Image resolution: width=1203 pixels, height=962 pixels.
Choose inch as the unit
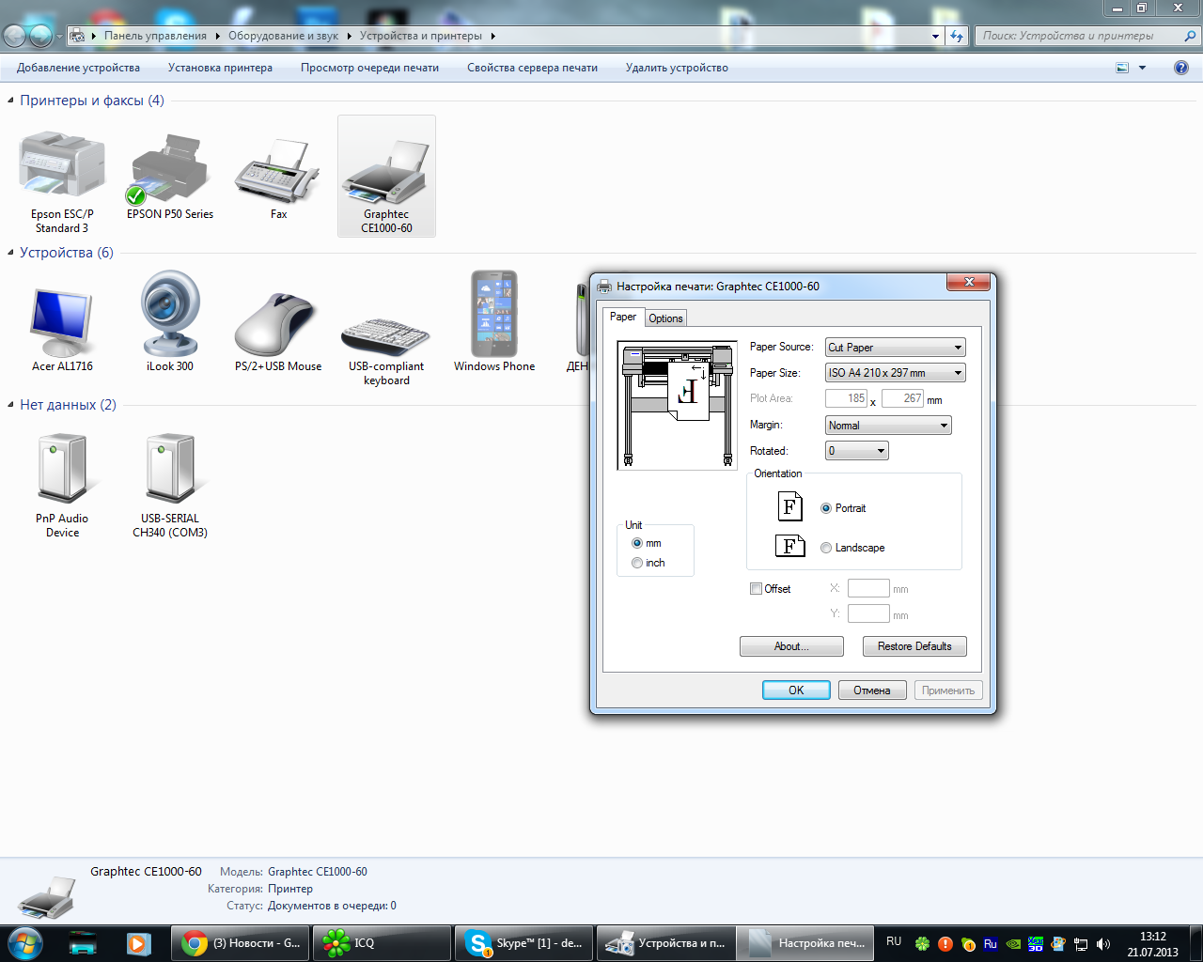637,563
